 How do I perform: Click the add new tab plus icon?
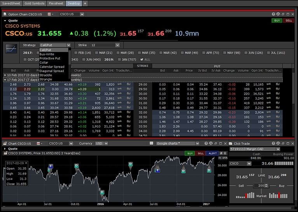pos(85,3)
